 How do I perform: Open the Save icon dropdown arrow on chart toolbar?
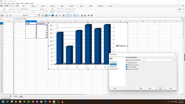[x=4, y=16]
